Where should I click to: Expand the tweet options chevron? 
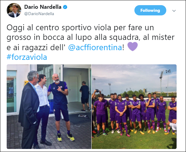(x=174, y=11)
